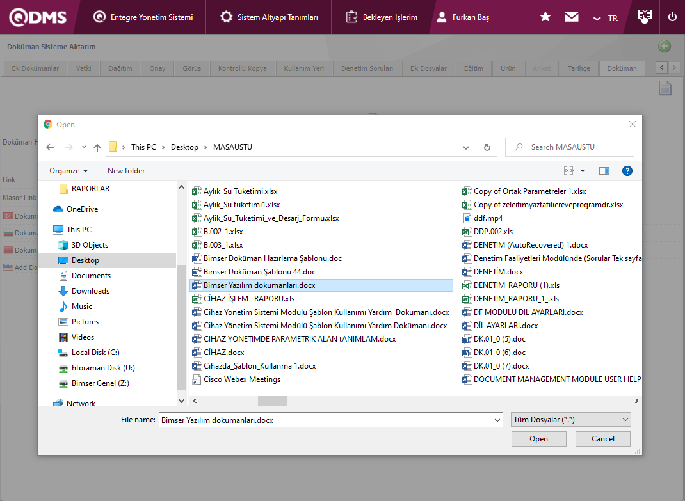This screenshot has height=501, width=685.
Task: Click the navigation pane scroll down arrow
Action: pyautogui.click(x=181, y=401)
